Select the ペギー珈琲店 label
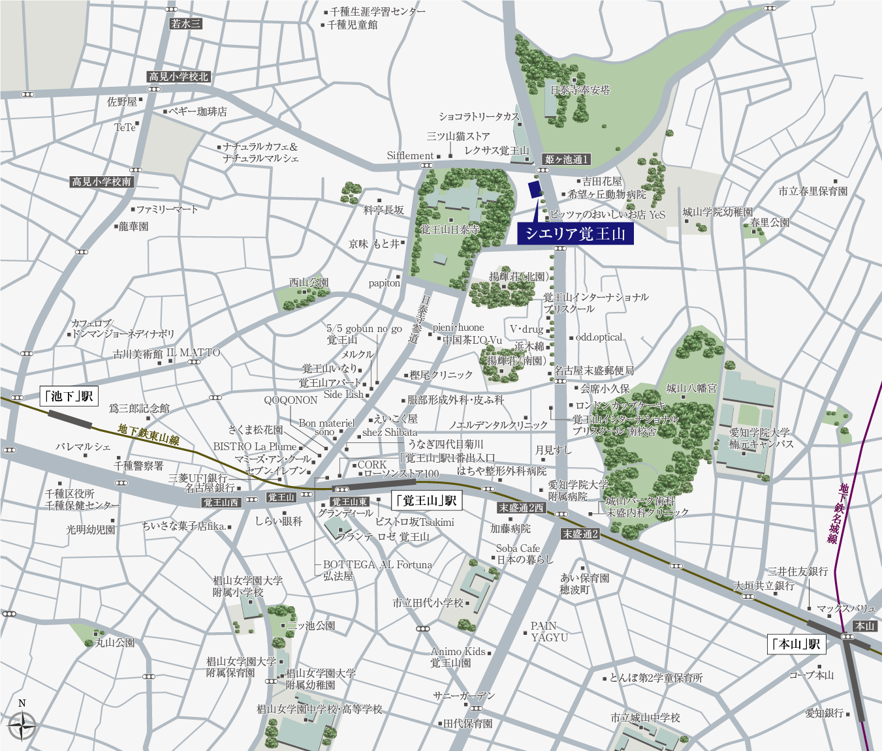This screenshot has width=882, height=751. [197, 112]
